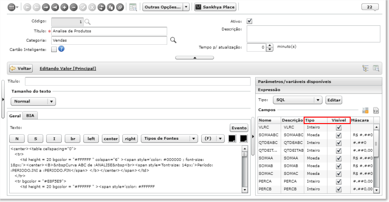This screenshot has height=202, width=389.
Task: Insert bold with the N button
Action: coord(17,138)
